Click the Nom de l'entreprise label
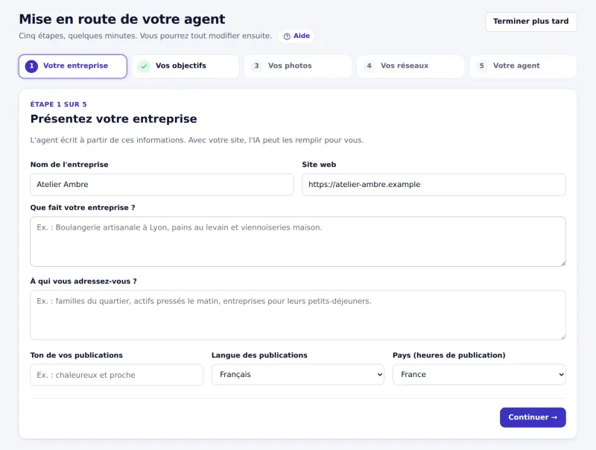Screen dimensions: 596x450 pos(69,165)
